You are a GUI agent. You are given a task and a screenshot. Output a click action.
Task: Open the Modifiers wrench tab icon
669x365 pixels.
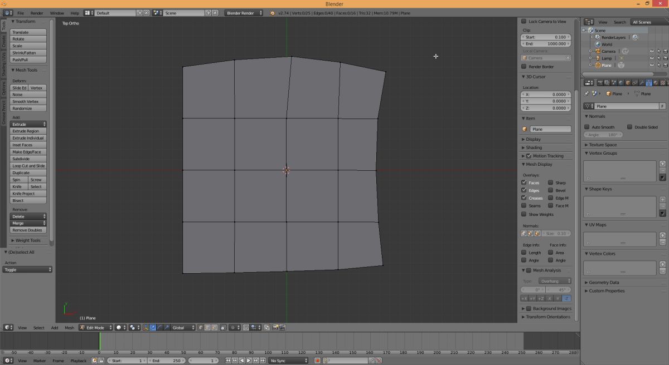click(x=642, y=83)
